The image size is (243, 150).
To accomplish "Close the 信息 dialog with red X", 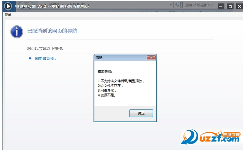I will (x=151, y=58).
